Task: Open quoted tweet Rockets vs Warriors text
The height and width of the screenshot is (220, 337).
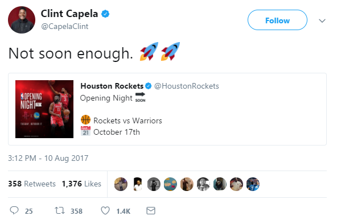Action: pyautogui.click(x=128, y=121)
